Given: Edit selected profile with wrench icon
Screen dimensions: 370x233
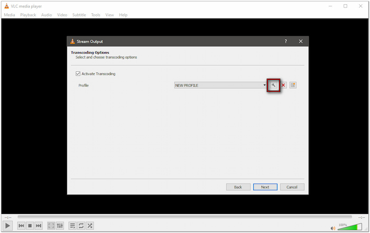Looking at the screenshot, I should 273,86.
